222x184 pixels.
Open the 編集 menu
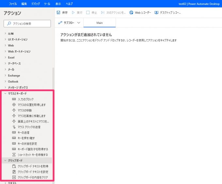(x=24, y=4)
